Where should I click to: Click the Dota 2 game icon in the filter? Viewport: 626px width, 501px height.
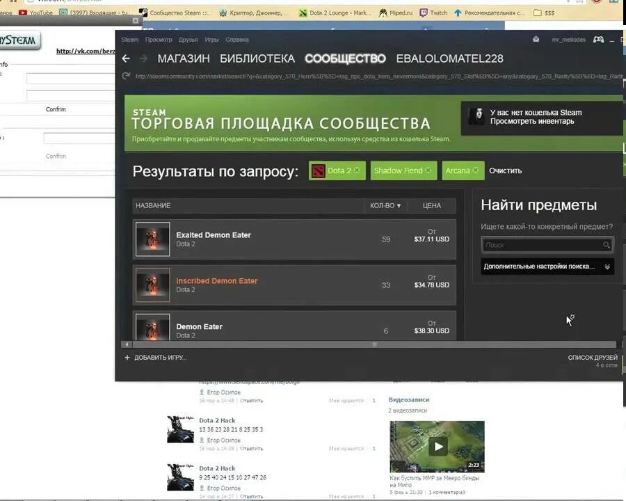pyautogui.click(x=318, y=171)
